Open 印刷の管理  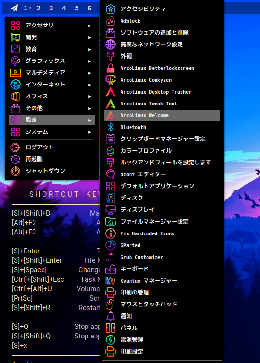tap(162, 293)
